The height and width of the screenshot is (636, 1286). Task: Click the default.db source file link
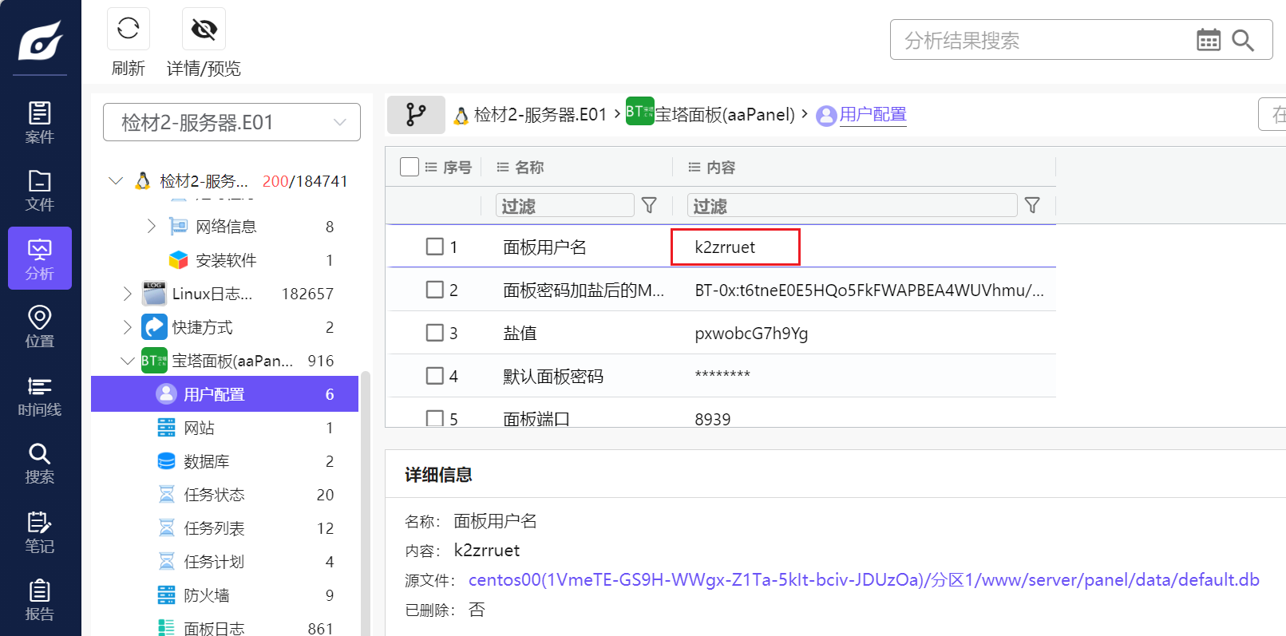863,580
